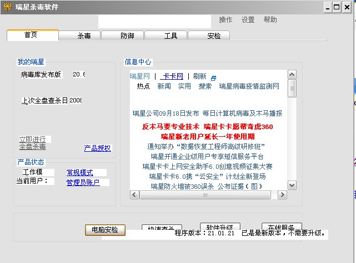Open the 安检 tab

tap(209, 35)
